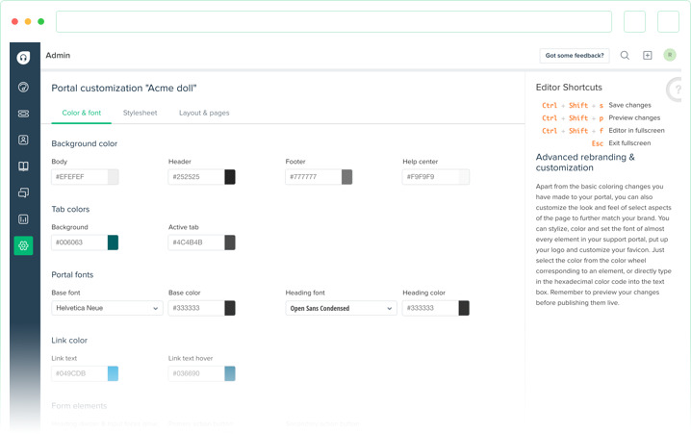Open the Base font Helvetica Neue dropdown
This screenshot has width=691, height=434.
107,308
